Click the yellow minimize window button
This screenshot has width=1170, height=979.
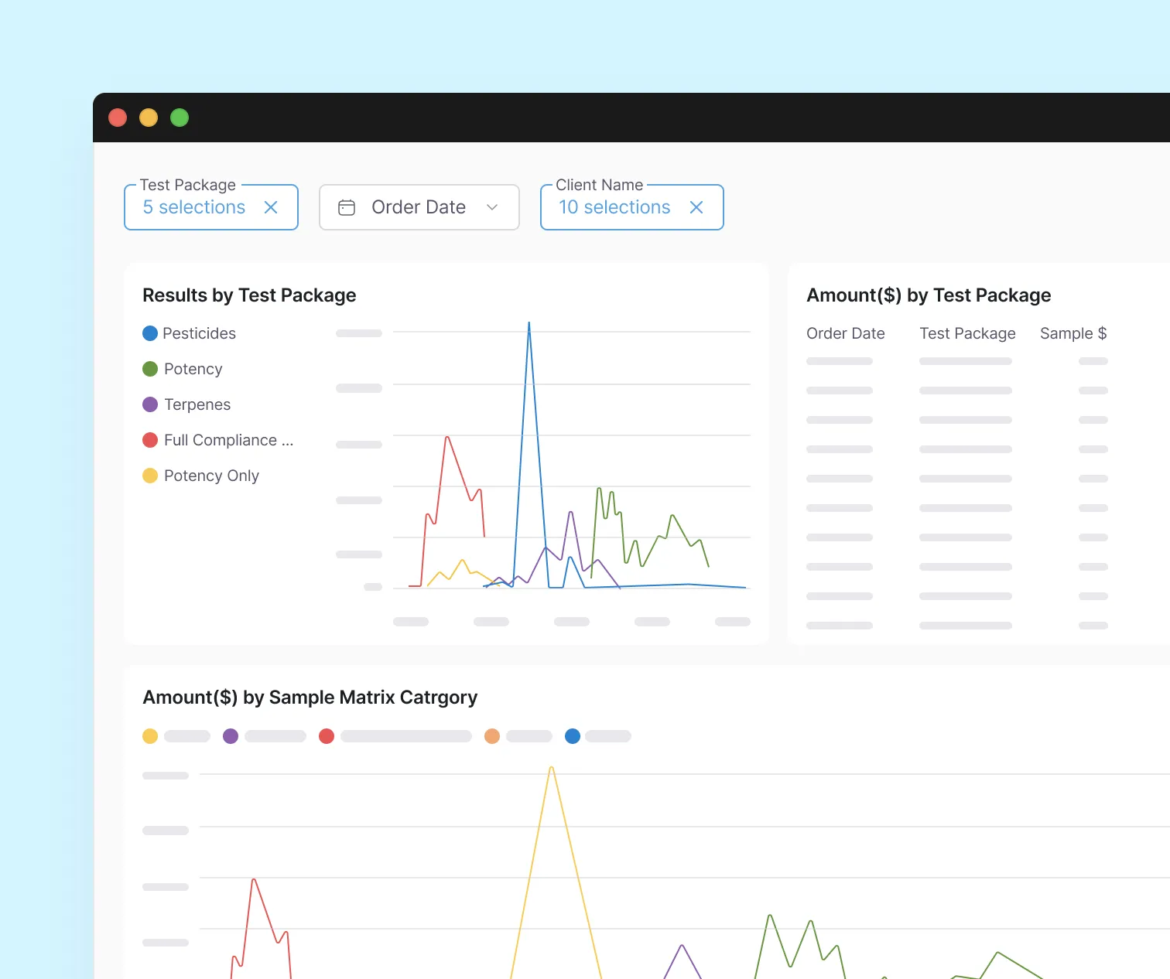coord(149,118)
